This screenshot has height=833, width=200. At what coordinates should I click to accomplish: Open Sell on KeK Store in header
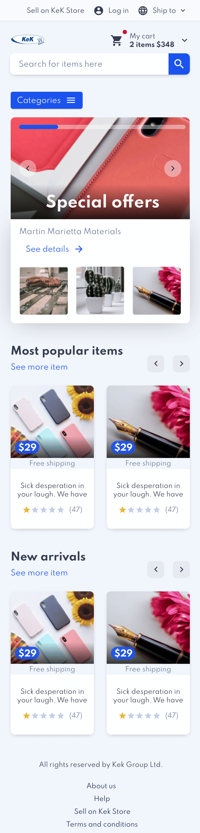55,11
